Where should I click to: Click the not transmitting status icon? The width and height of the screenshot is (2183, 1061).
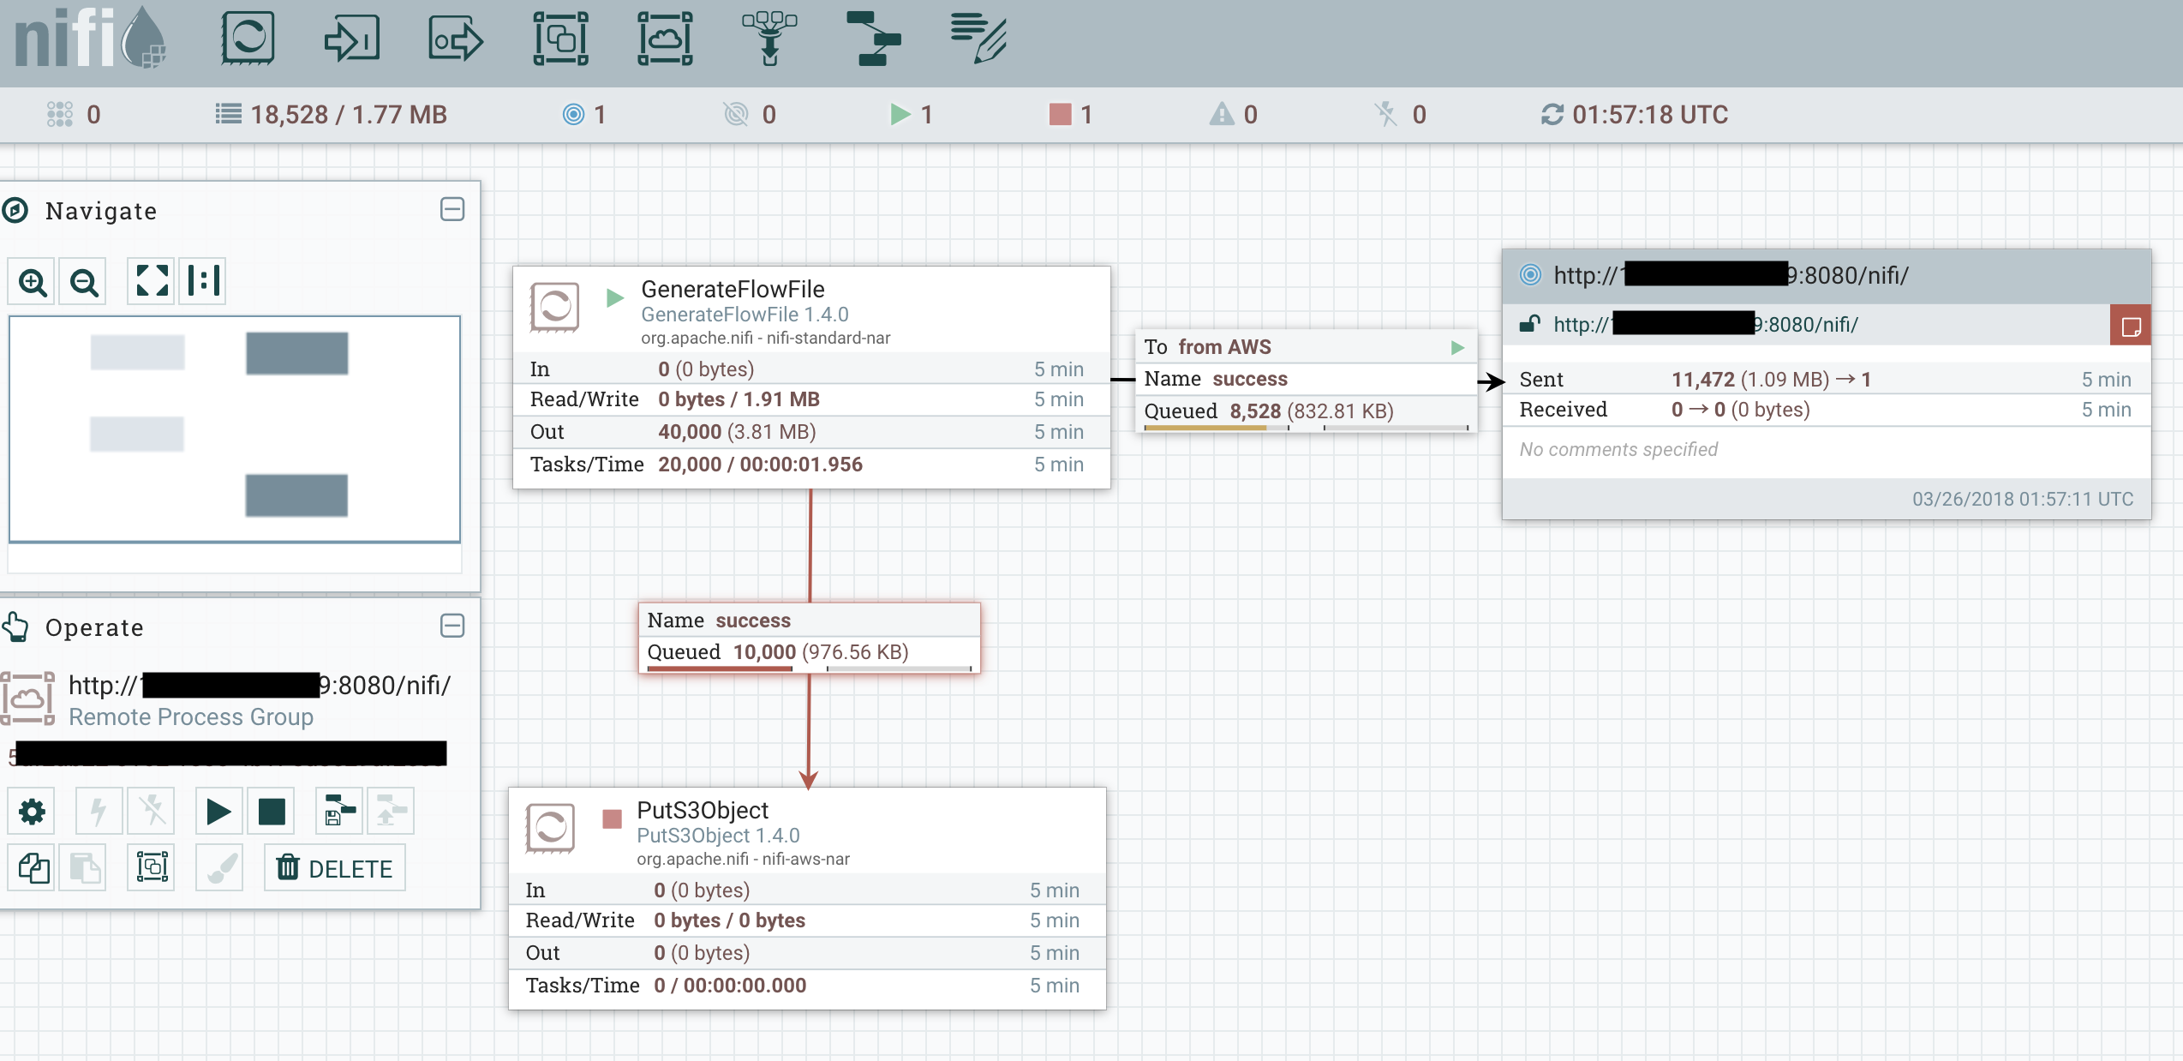click(x=736, y=114)
